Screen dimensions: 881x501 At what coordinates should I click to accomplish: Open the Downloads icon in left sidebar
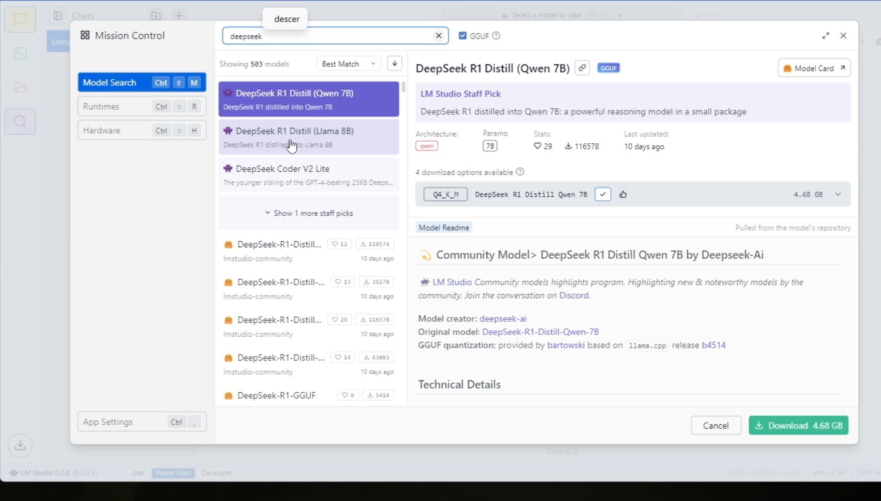[20, 445]
